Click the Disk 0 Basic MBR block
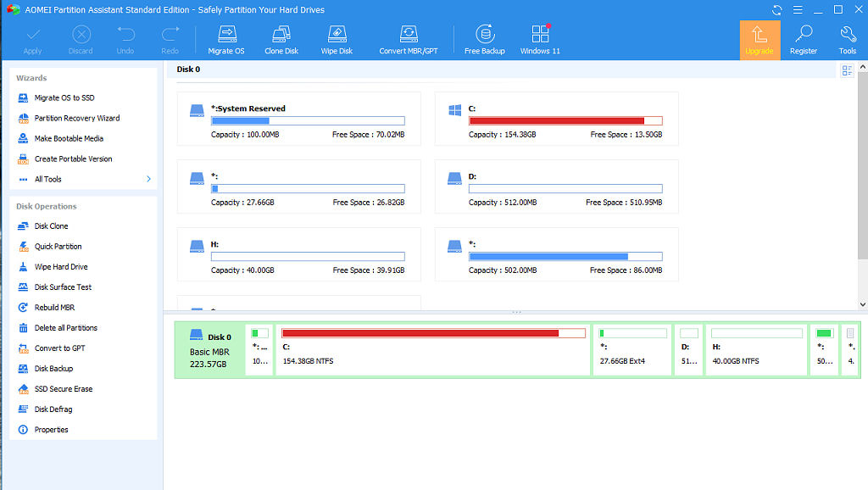 (210, 350)
